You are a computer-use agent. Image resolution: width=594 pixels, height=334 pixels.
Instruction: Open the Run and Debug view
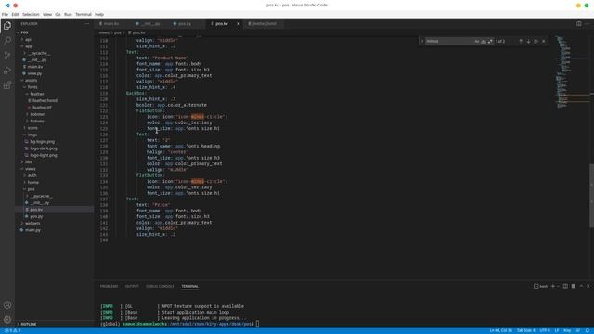pos(7,71)
